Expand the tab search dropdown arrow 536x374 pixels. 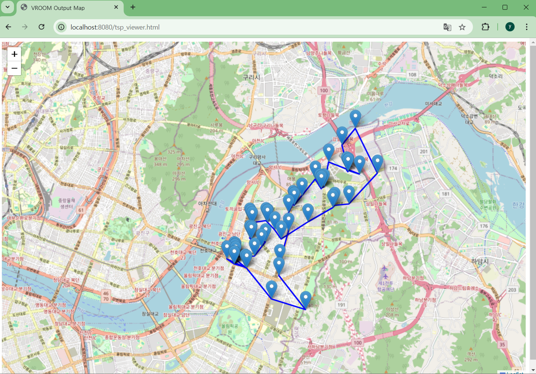coord(7,7)
